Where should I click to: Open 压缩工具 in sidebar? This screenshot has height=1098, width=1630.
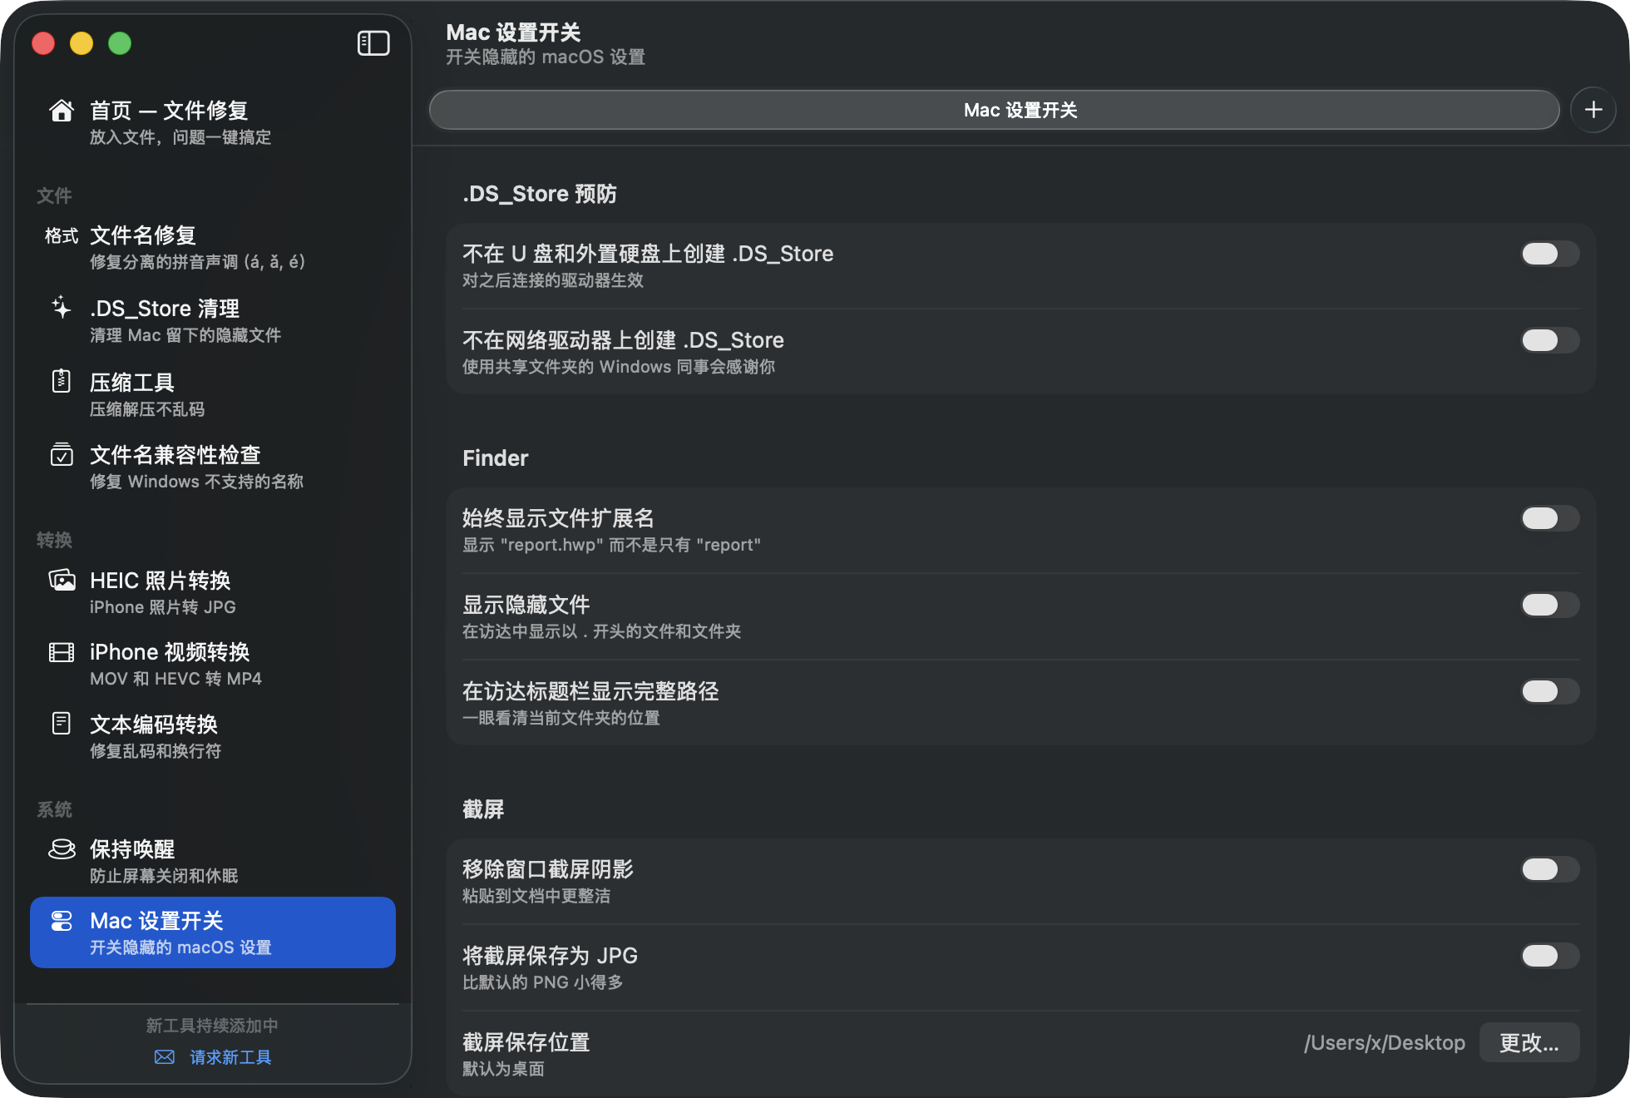213,394
